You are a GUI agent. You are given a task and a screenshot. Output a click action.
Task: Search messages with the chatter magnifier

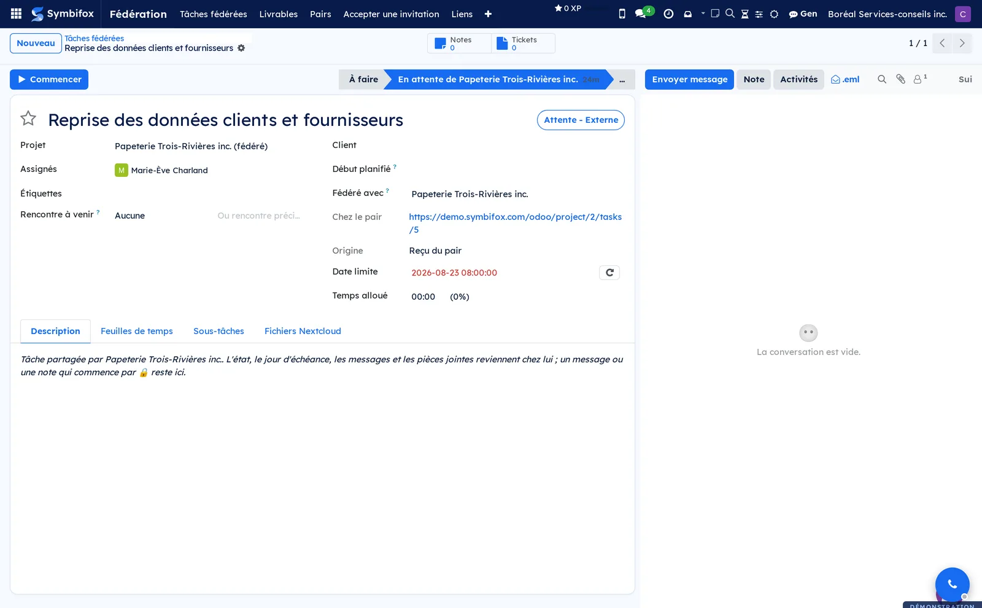(x=882, y=79)
